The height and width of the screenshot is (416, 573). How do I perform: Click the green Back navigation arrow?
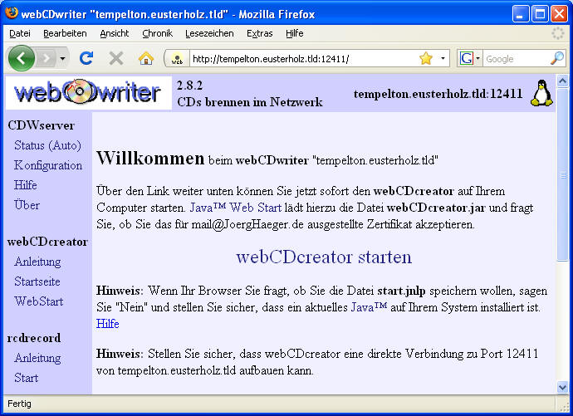22,58
